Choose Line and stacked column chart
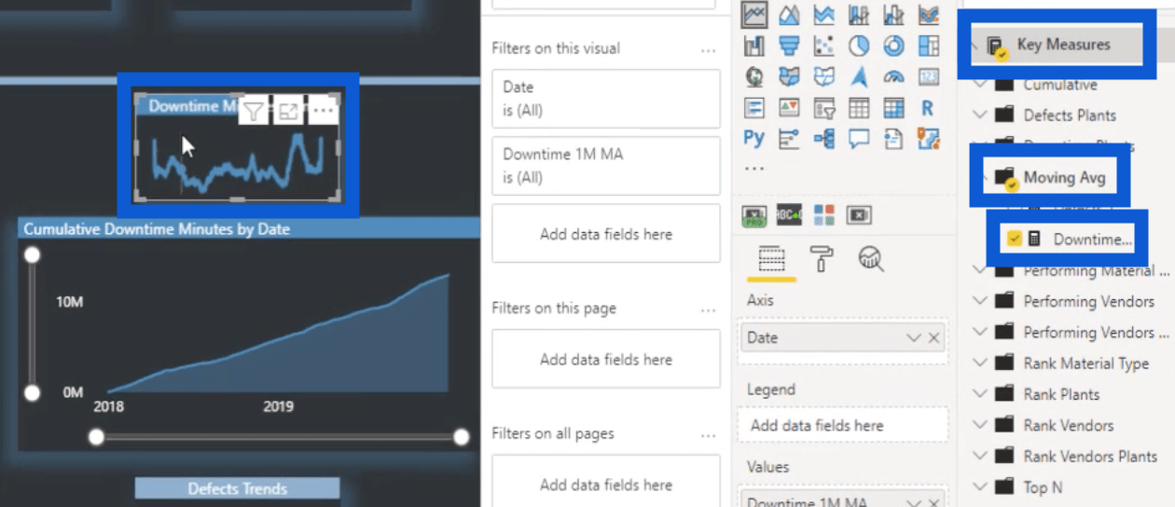Screen dimensions: 1175x507 [x=859, y=15]
